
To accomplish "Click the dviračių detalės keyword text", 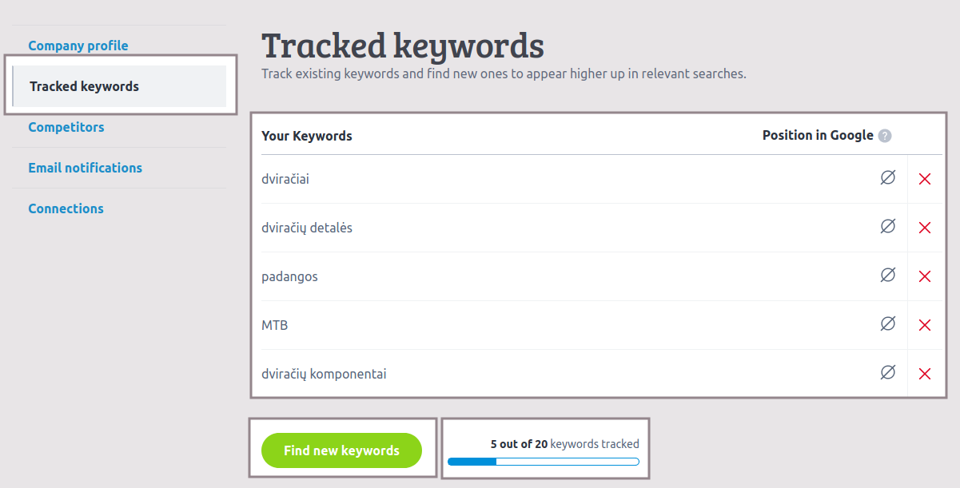I will pyautogui.click(x=307, y=228).
